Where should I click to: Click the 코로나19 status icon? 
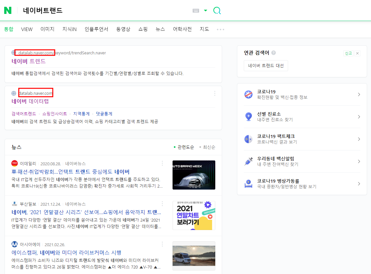pos(248,94)
